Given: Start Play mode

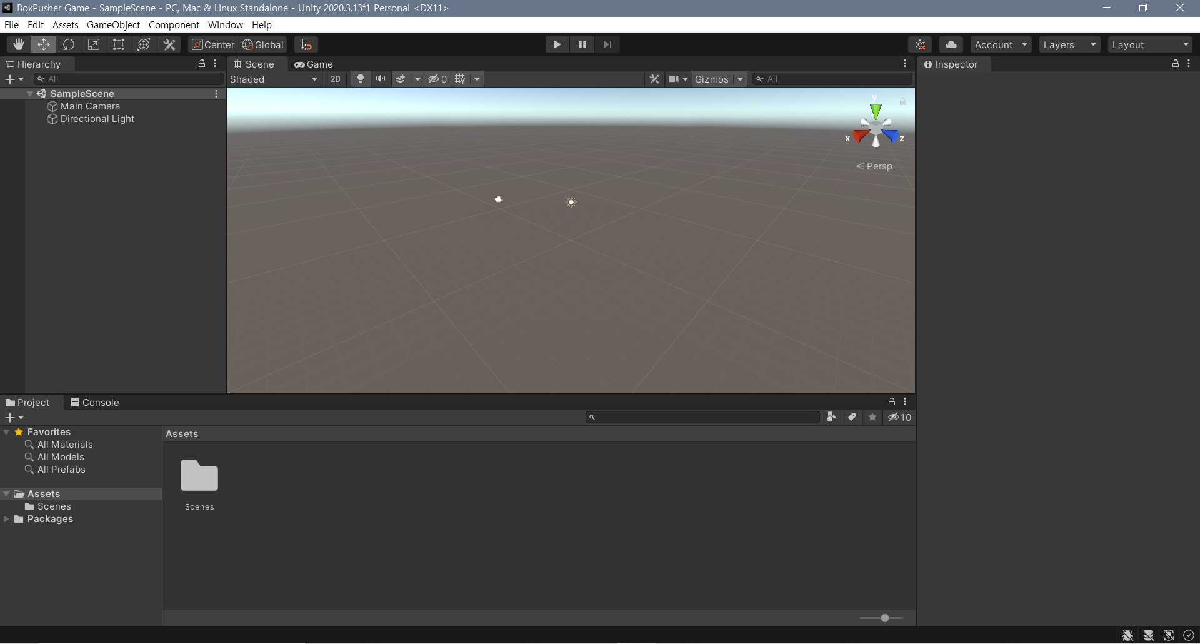Looking at the screenshot, I should 557,44.
